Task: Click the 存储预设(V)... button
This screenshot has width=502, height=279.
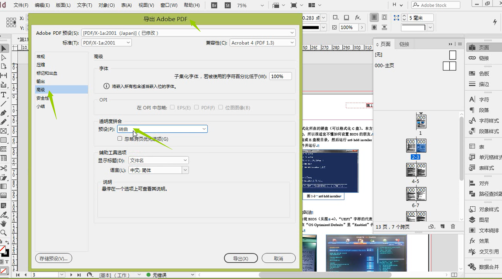Action: click(53, 258)
